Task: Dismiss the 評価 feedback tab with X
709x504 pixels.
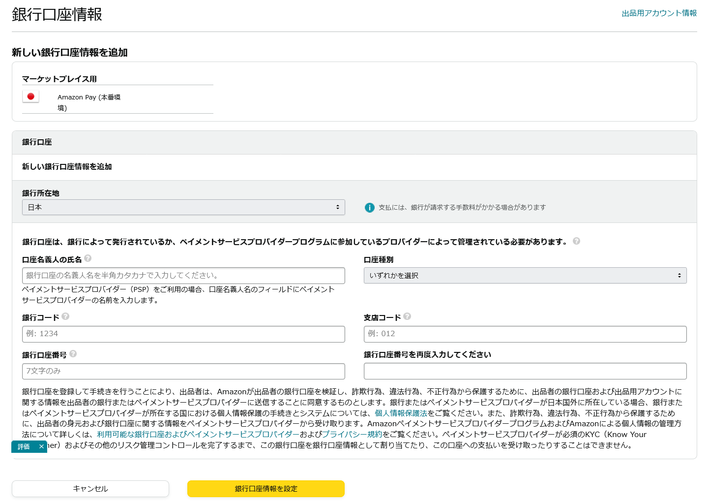Action: coord(41,446)
